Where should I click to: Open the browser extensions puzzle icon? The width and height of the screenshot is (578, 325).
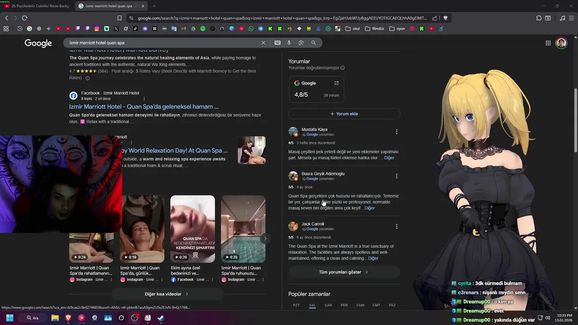tap(539, 18)
